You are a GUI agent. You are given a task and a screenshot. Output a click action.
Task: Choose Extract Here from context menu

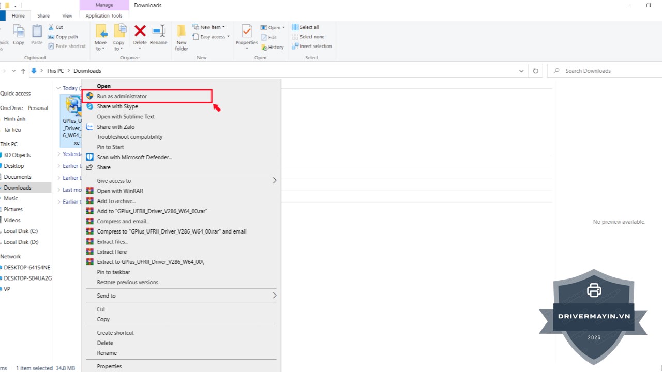click(112, 252)
